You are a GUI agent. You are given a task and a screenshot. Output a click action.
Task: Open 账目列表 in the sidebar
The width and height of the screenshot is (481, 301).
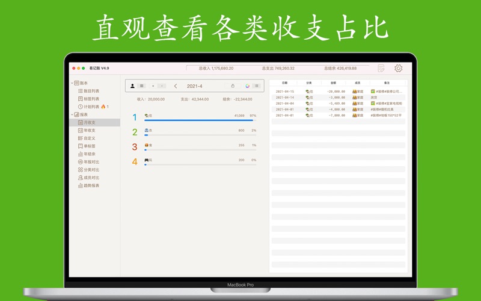click(x=88, y=91)
